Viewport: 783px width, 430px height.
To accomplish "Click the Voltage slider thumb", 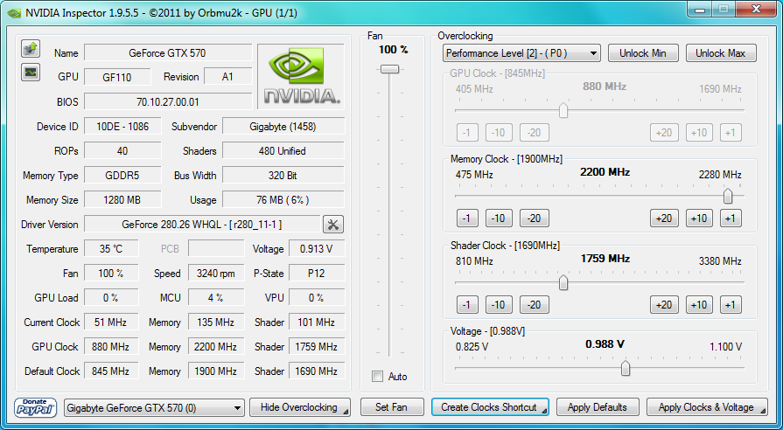I will click(x=626, y=369).
